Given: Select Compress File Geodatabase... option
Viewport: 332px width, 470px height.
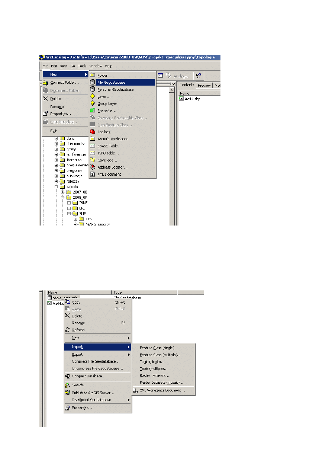Looking at the screenshot, I should pos(96,361).
